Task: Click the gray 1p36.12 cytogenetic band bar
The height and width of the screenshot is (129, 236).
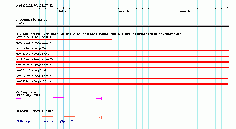Action: [x=122, y=26]
